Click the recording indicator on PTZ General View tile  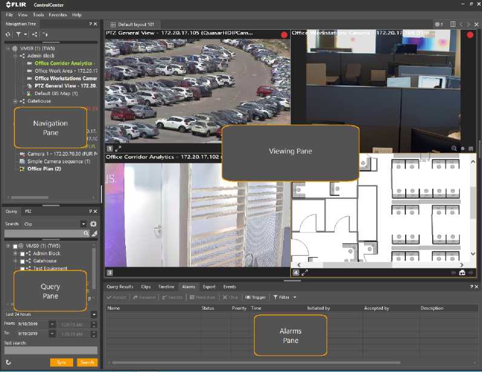[x=284, y=35]
